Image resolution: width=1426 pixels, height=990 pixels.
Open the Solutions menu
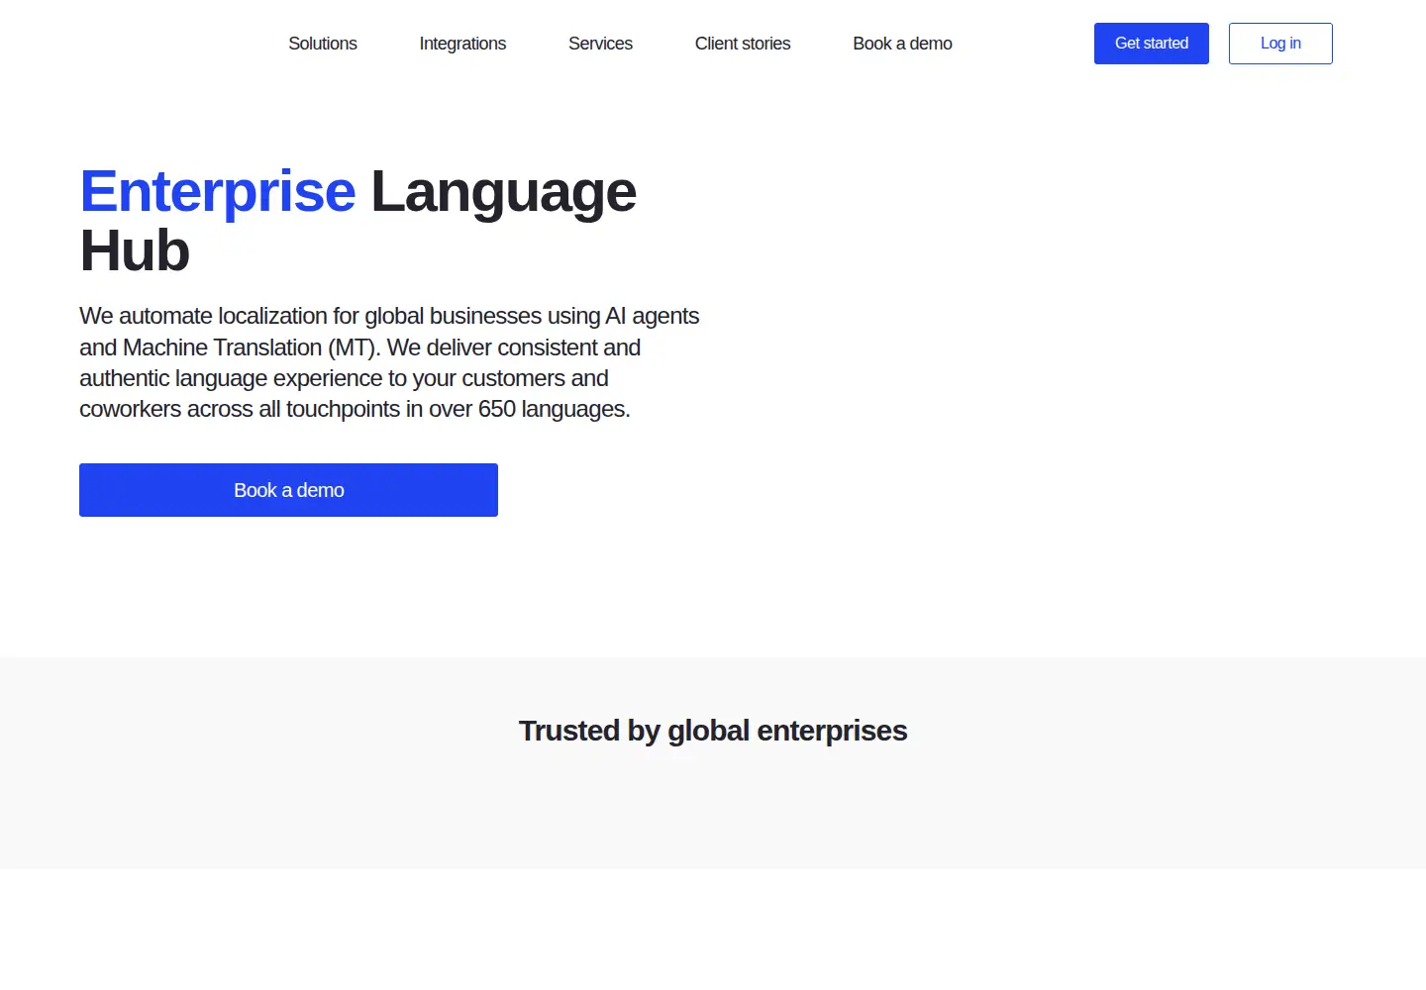[x=323, y=44]
